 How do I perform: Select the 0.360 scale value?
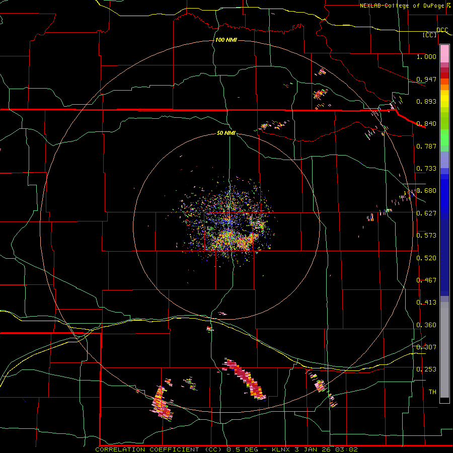click(x=426, y=325)
